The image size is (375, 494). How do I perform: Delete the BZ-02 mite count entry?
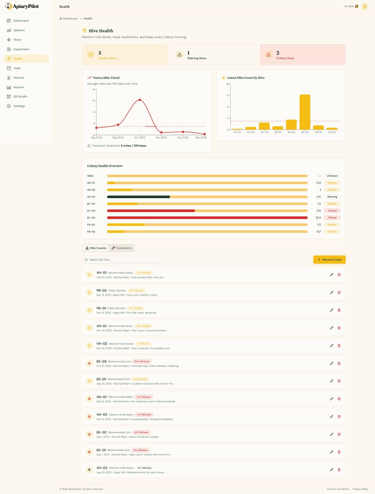339,434
